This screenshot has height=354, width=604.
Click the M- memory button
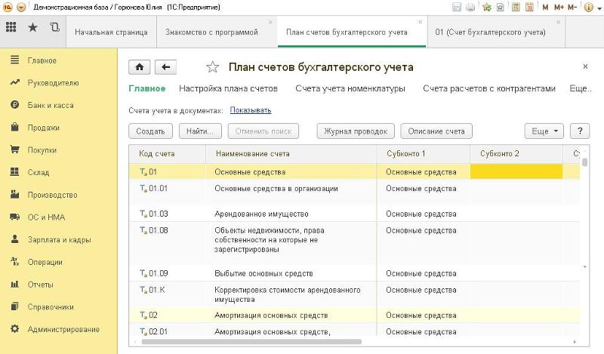tap(572, 7)
